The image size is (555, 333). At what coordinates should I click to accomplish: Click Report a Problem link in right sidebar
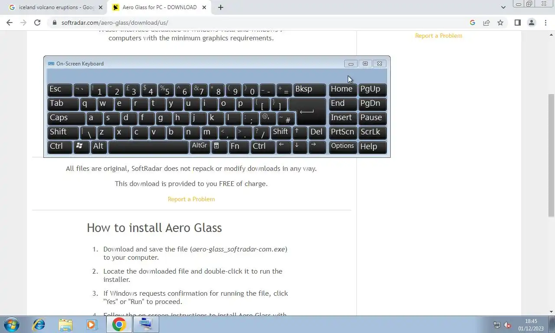439,36
